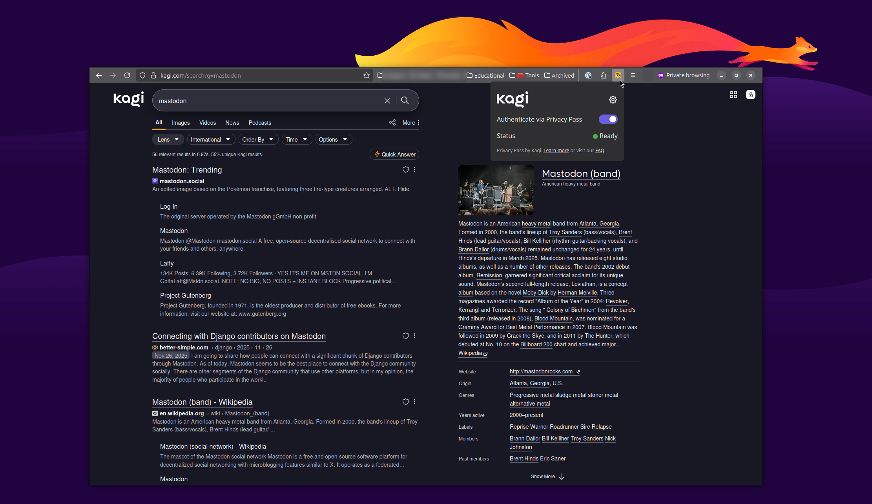
Task: Open the Learn more link
Action: tap(556, 151)
